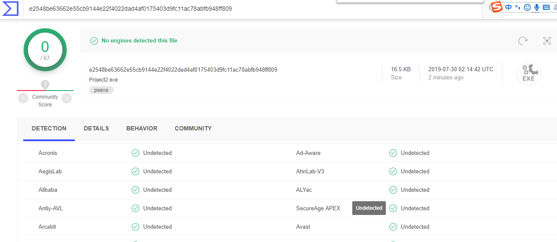Click the ALYac engine name
The image size is (557, 242).
coord(305,190)
